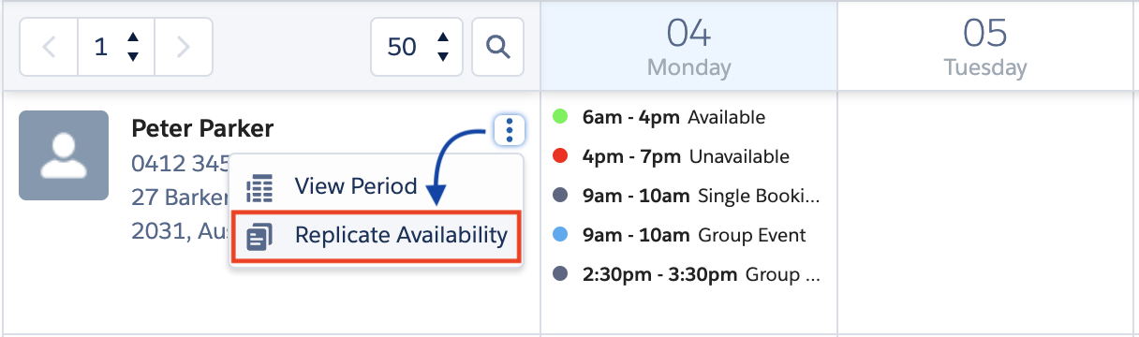Open Peter Parker's name link

click(202, 127)
